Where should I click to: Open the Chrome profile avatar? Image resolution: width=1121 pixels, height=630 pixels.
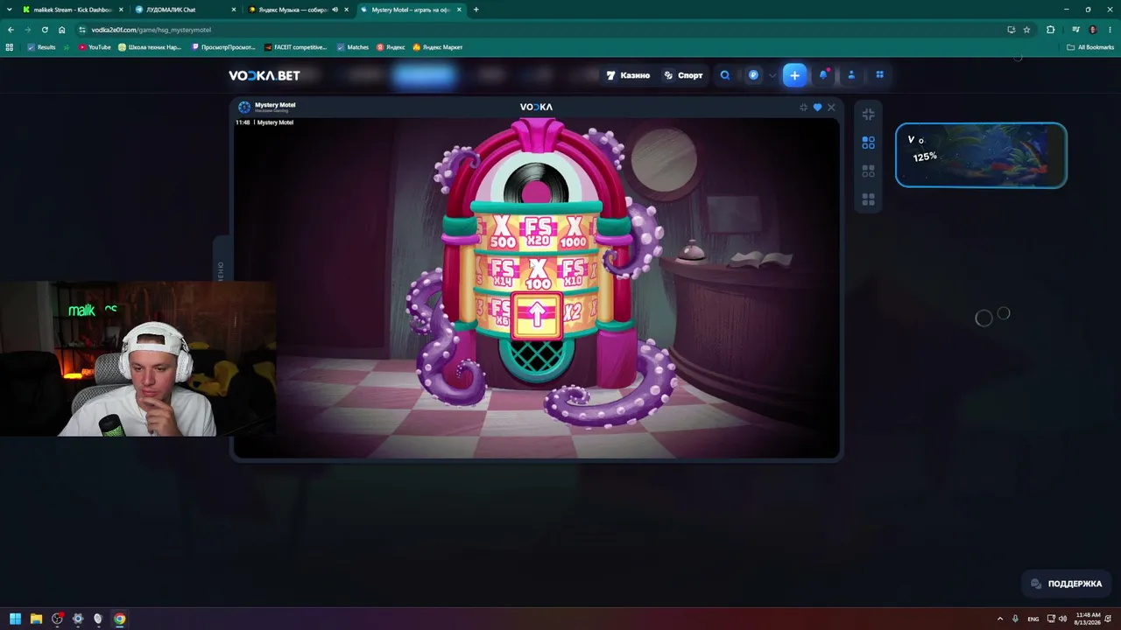(x=1092, y=30)
